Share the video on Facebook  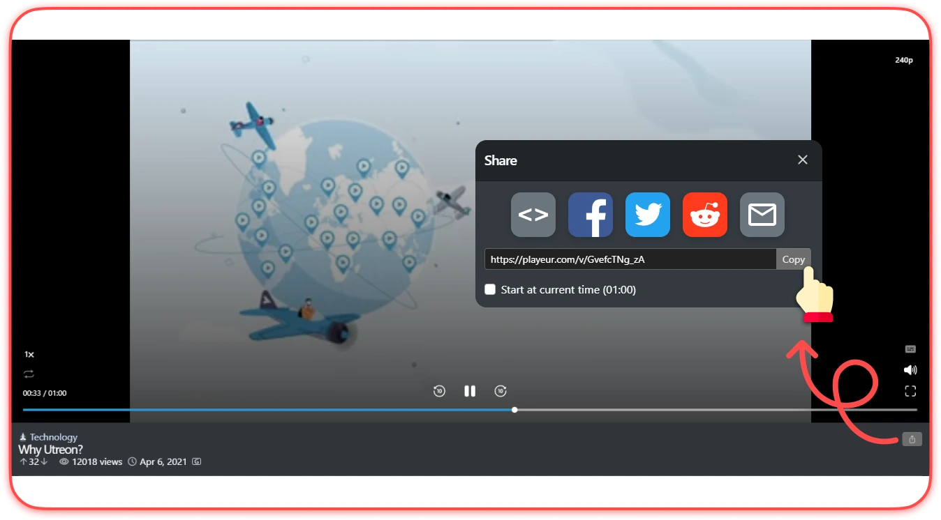[591, 215]
